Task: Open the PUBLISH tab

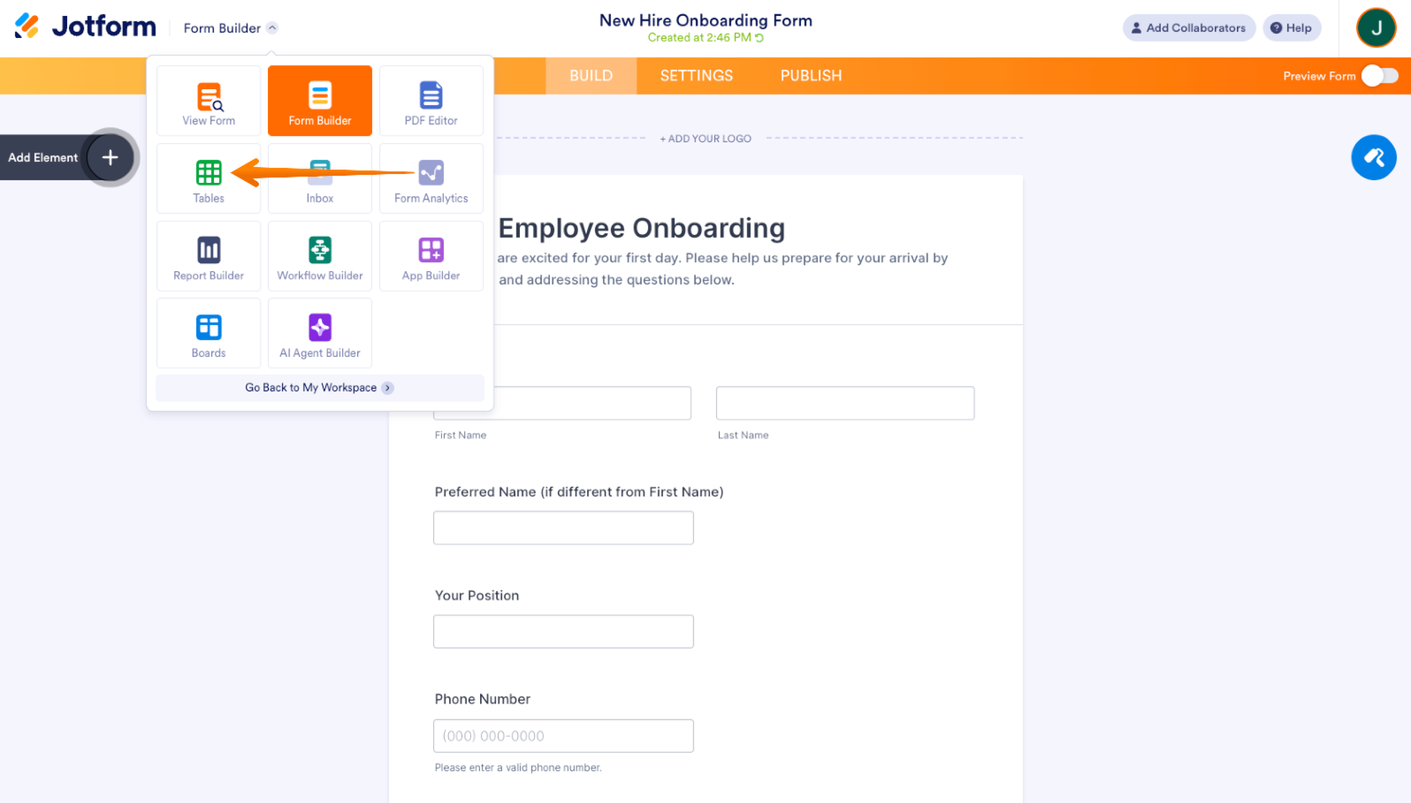Action: [x=811, y=75]
